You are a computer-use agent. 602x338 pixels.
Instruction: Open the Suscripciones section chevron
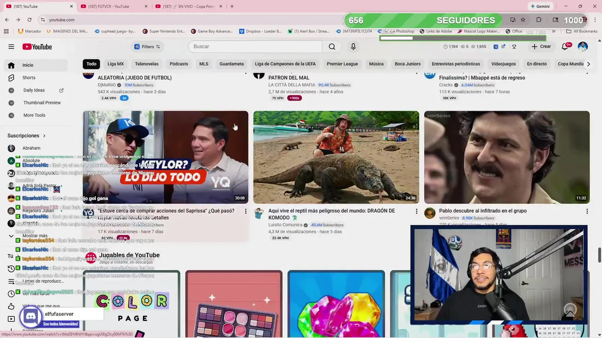pyautogui.click(x=44, y=136)
